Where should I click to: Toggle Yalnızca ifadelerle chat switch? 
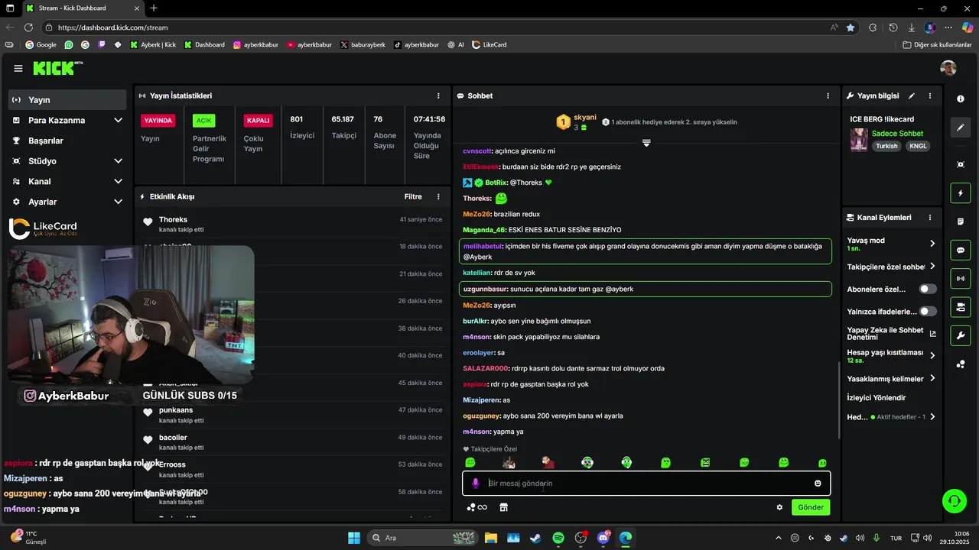[928, 312]
